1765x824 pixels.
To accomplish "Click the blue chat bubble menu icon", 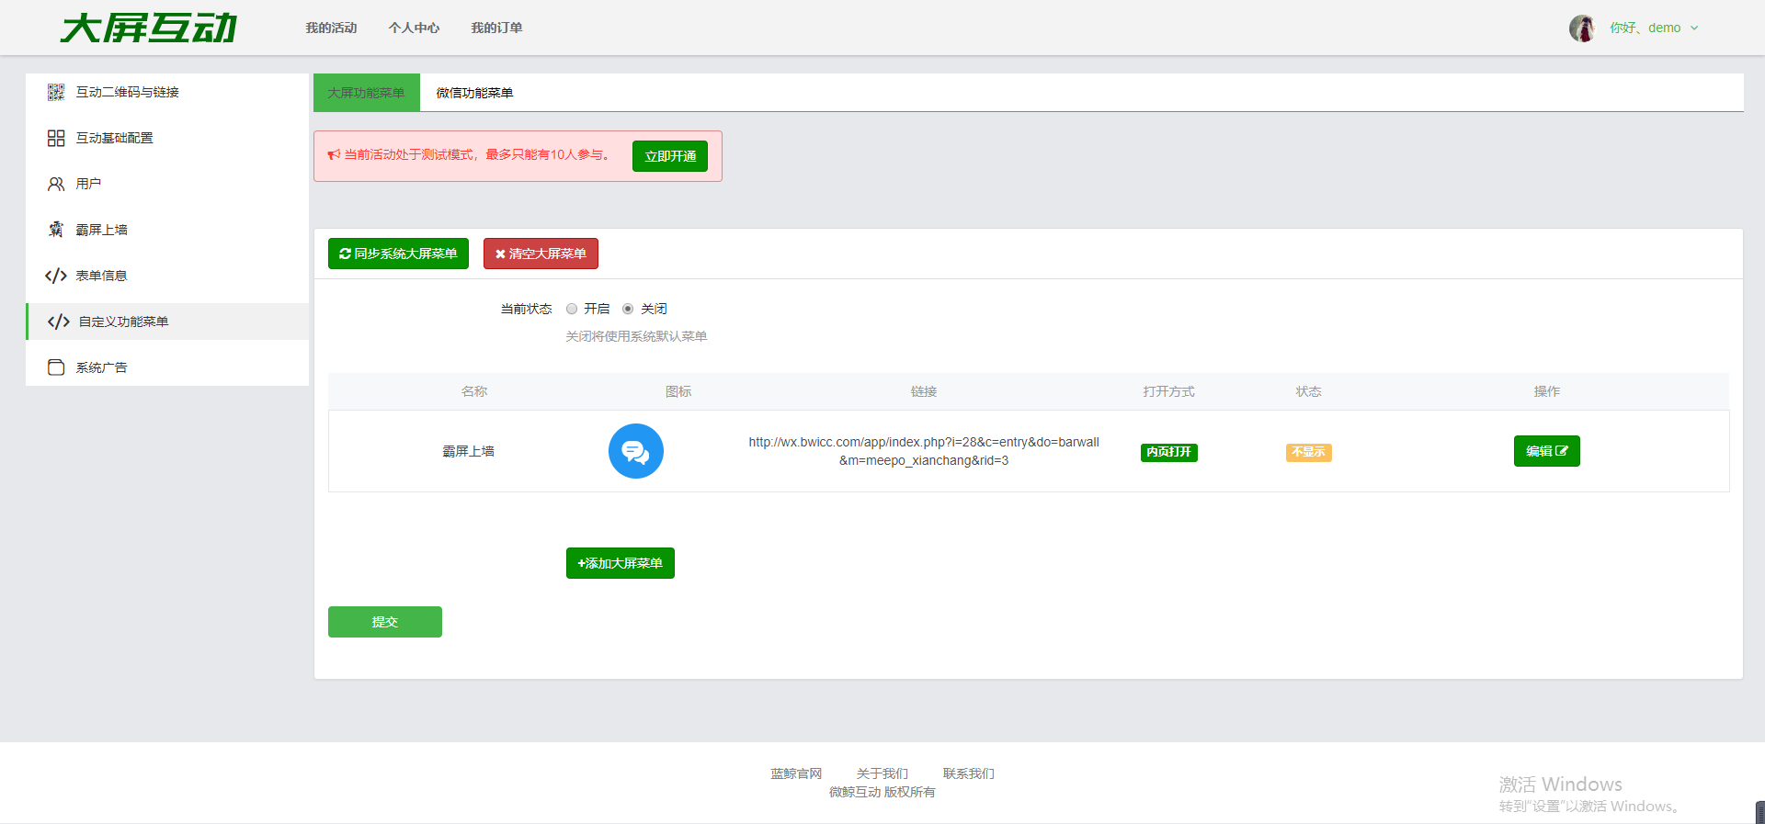I will [x=635, y=451].
